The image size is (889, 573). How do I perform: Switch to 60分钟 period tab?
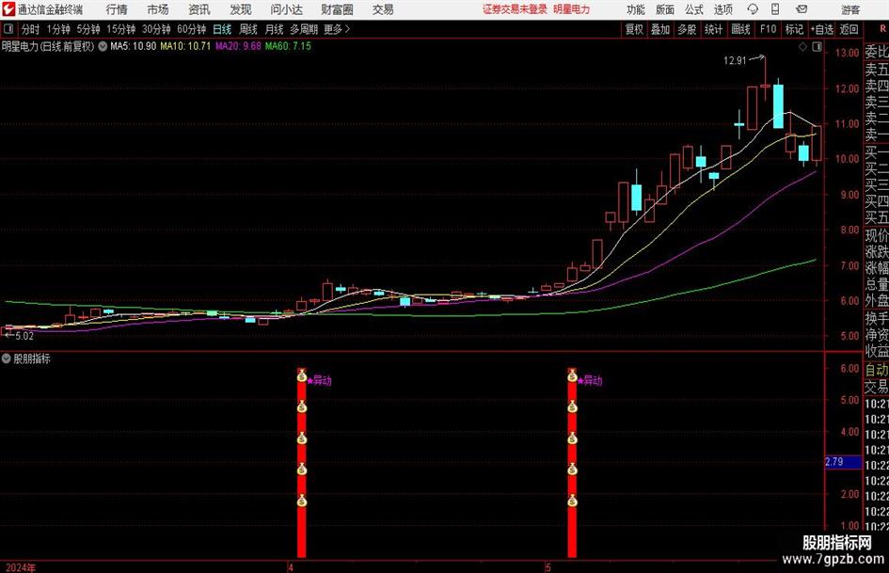point(191,29)
